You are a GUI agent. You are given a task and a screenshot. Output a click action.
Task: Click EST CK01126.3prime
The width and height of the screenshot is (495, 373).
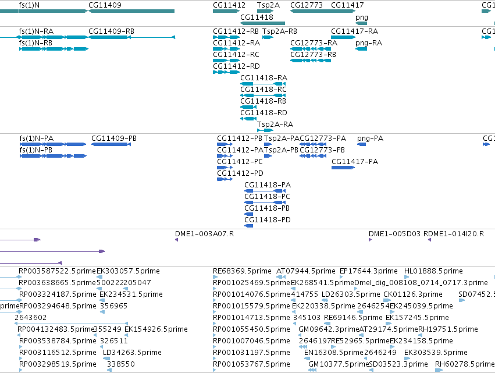pyautogui.click(x=413, y=294)
